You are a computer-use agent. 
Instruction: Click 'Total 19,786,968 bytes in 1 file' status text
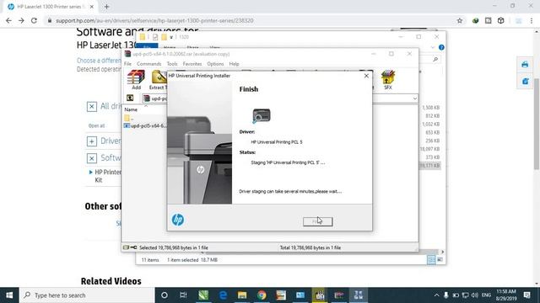pos(310,247)
